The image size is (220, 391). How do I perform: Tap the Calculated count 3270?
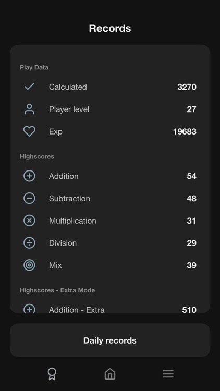click(187, 87)
